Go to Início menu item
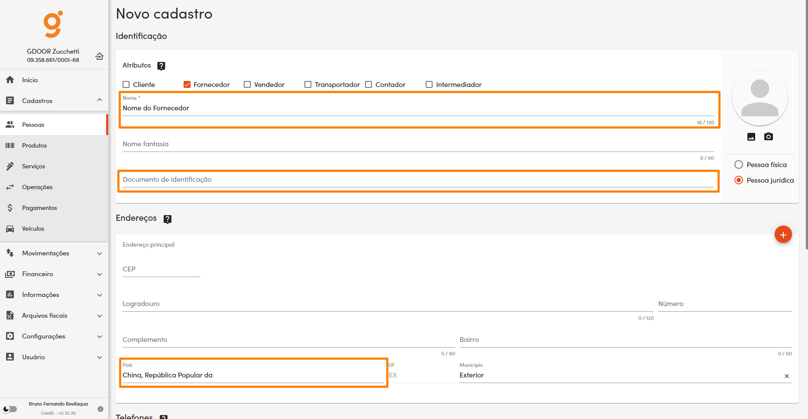Viewport: 808px width, 419px height. pos(54,80)
